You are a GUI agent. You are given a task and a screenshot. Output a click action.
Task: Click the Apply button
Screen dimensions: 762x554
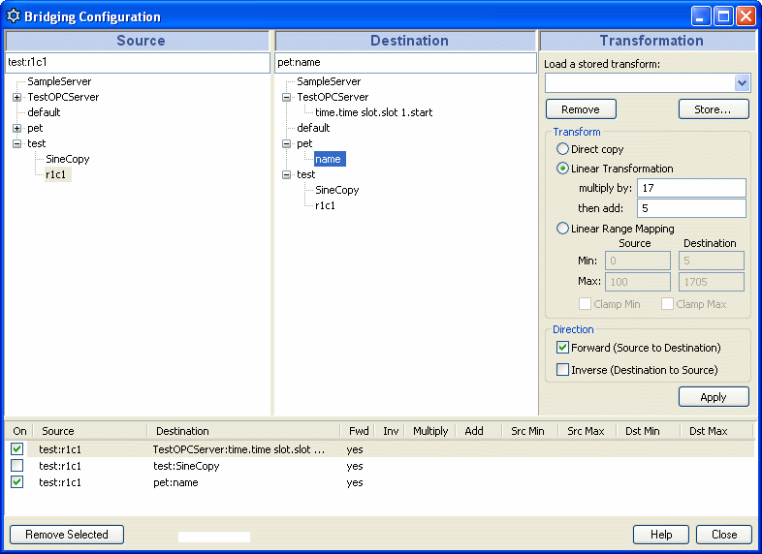coord(714,397)
